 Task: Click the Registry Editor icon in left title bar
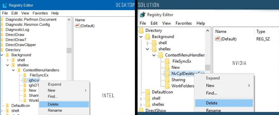pos(5,5)
